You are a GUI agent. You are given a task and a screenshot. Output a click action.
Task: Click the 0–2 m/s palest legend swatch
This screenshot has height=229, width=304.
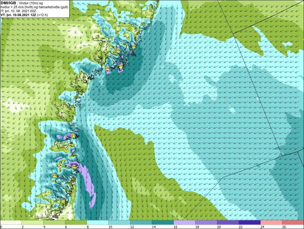tap(11, 222)
